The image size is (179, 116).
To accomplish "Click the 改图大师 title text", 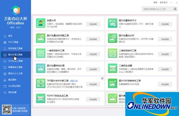I will (51, 20).
